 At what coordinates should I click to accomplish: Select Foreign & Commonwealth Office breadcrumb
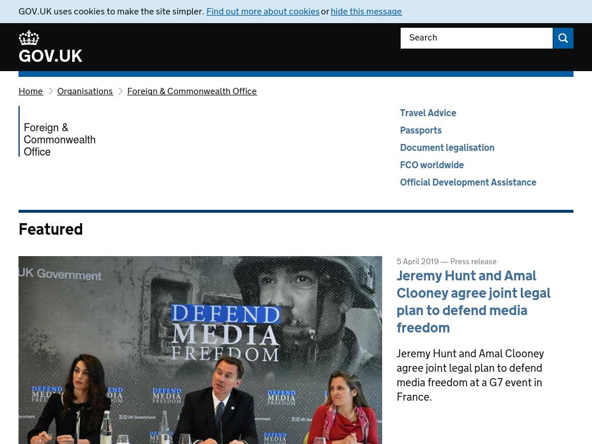click(x=192, y=91)
